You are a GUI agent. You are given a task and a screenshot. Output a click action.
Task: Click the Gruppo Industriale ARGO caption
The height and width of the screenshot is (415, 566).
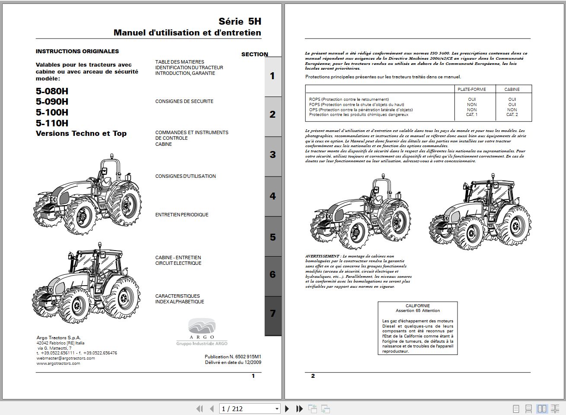pyautogui.click(x=202, y=344)
